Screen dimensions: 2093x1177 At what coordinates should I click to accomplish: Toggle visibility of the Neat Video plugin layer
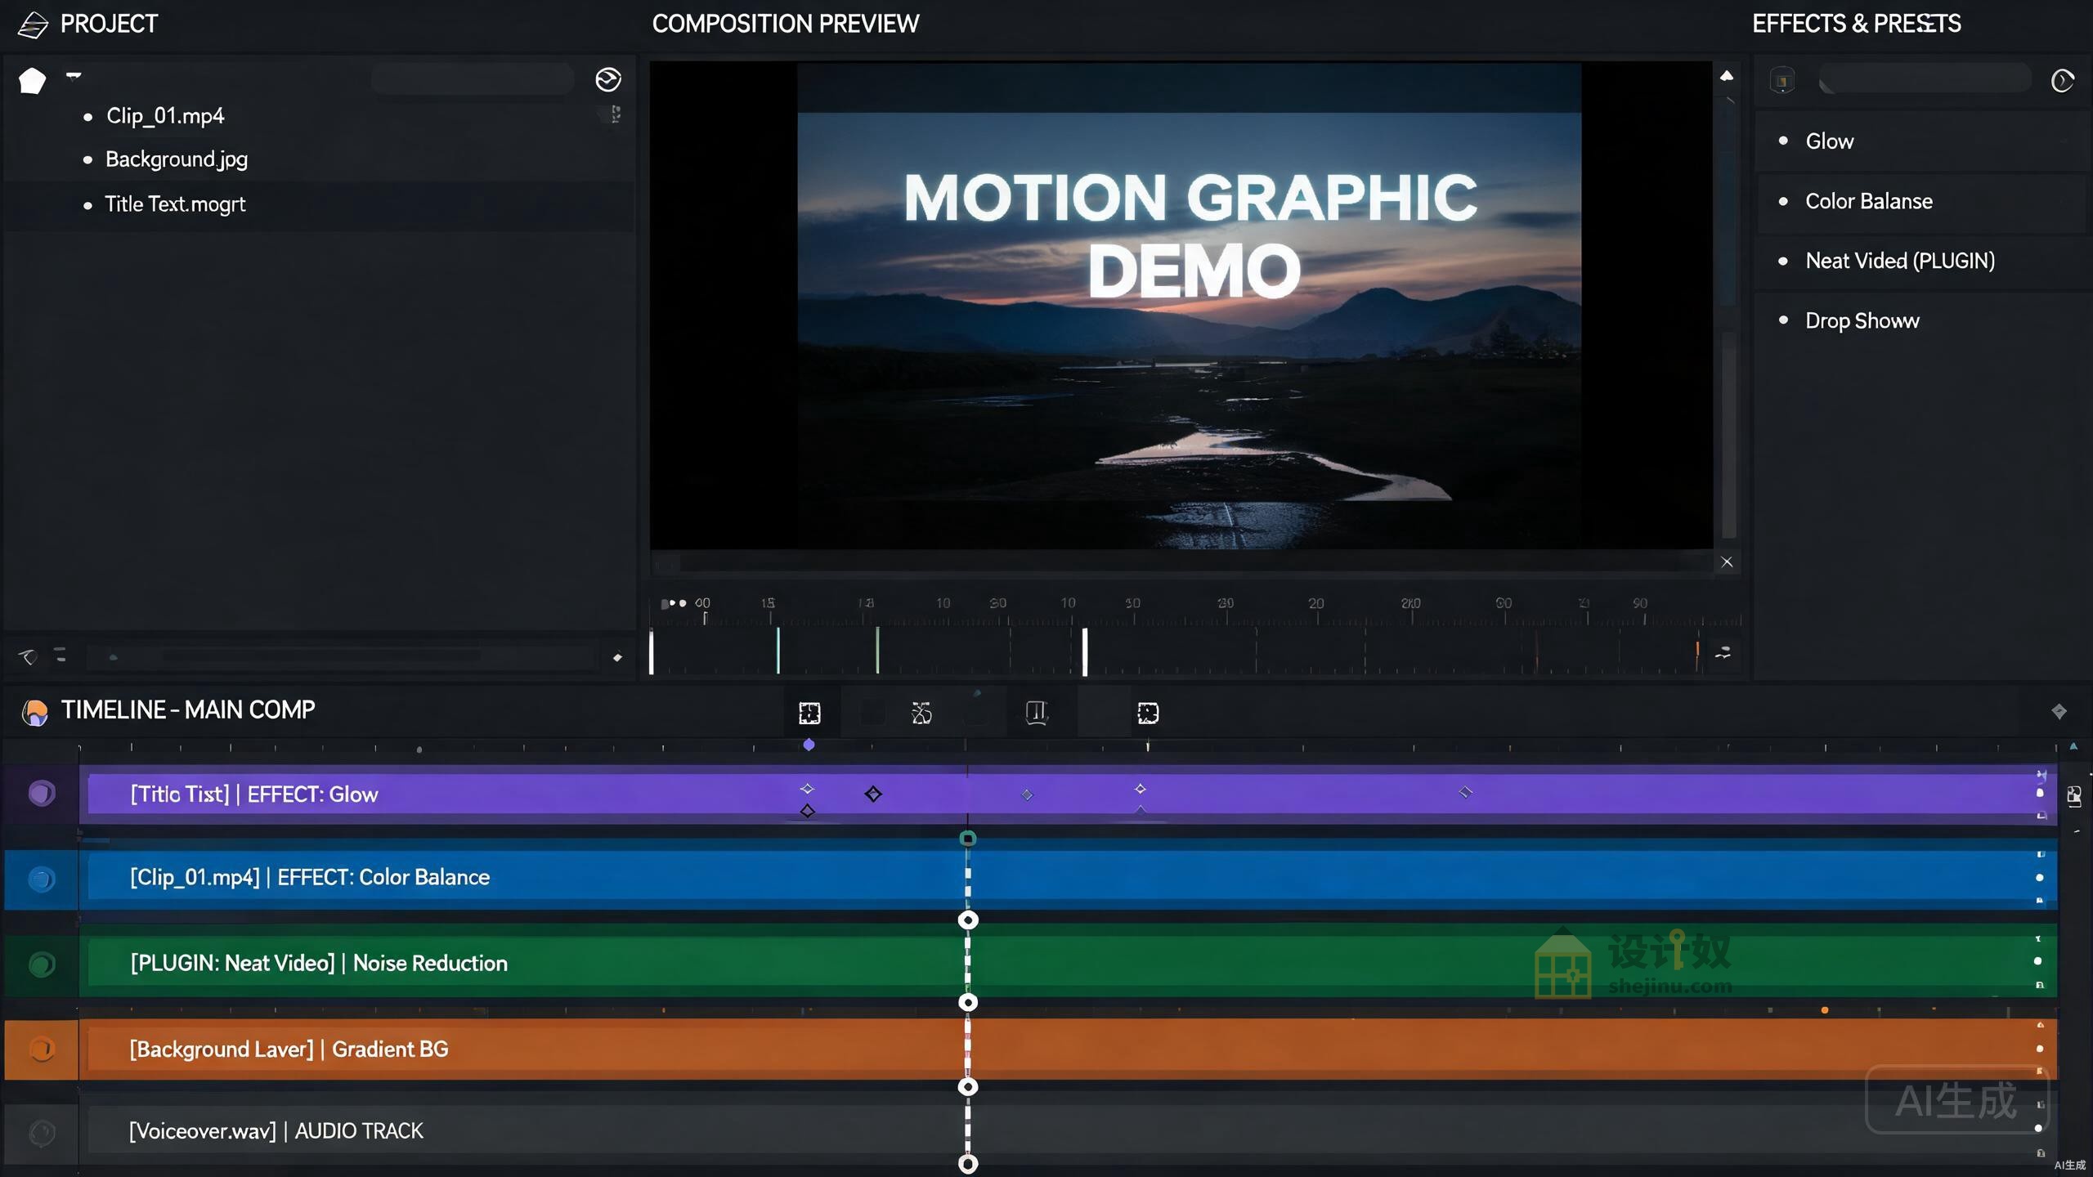click(x=42, y=964)
